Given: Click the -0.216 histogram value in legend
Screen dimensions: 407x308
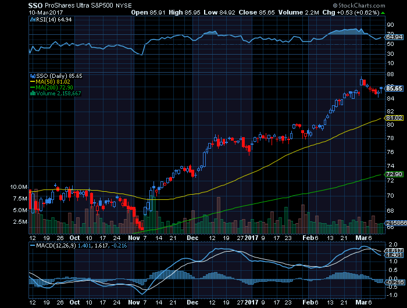Looking at the screenshot, I should click(119, 246).
